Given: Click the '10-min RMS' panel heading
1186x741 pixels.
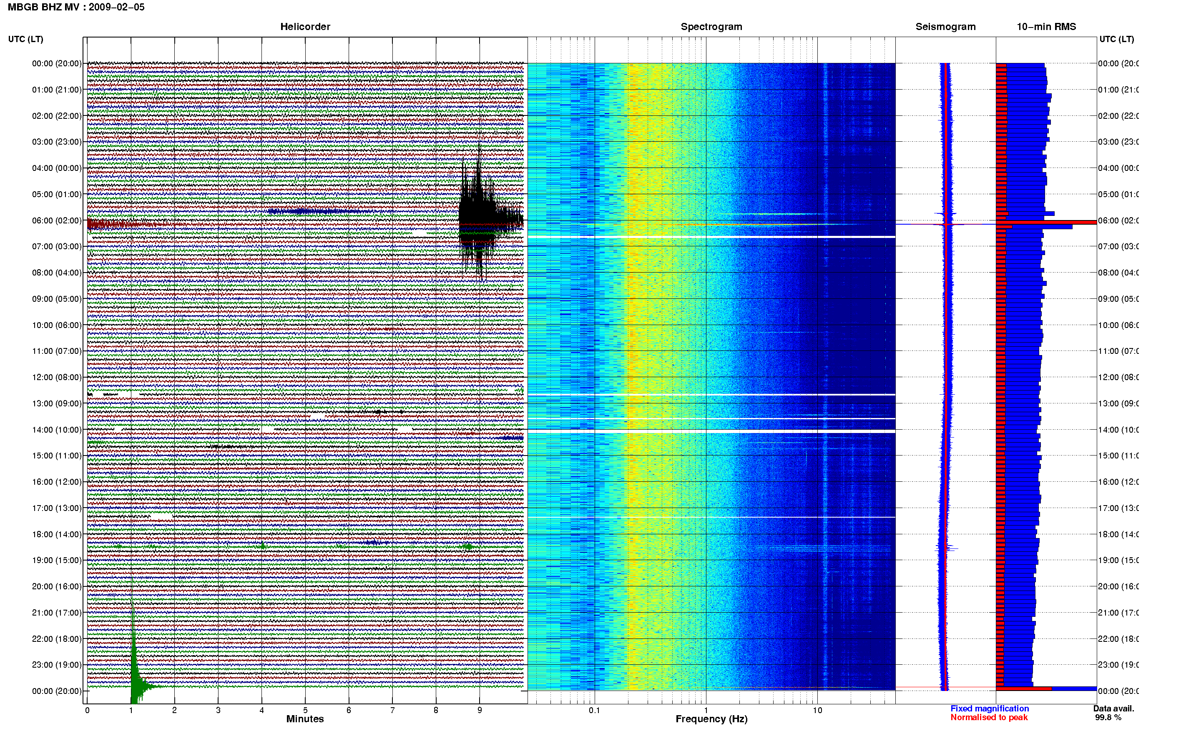Looking at the screenshot, I should [1046, 27].
